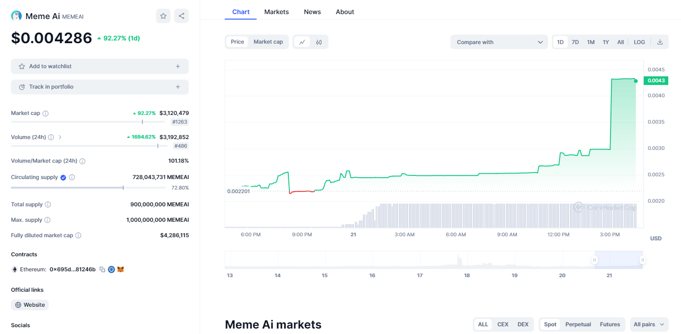This screenshot has width=681, height=334.
Task: Open the official Website link
Action: [x=30, y=305]
